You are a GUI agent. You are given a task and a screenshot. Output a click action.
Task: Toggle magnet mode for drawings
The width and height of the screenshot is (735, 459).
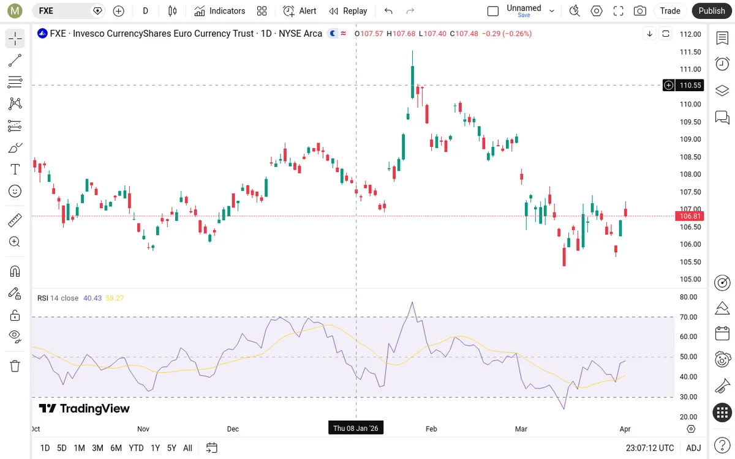tap(15, 271)
